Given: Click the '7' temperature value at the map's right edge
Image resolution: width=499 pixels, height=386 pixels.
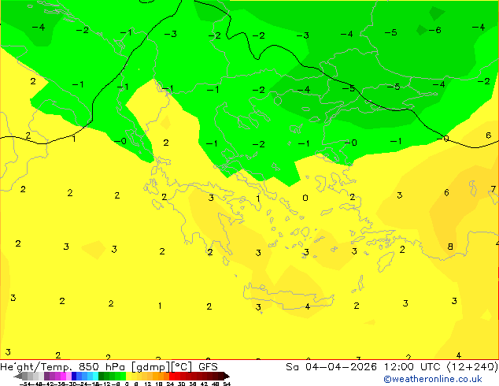Looking at the screenshot, I should [493, 189].
